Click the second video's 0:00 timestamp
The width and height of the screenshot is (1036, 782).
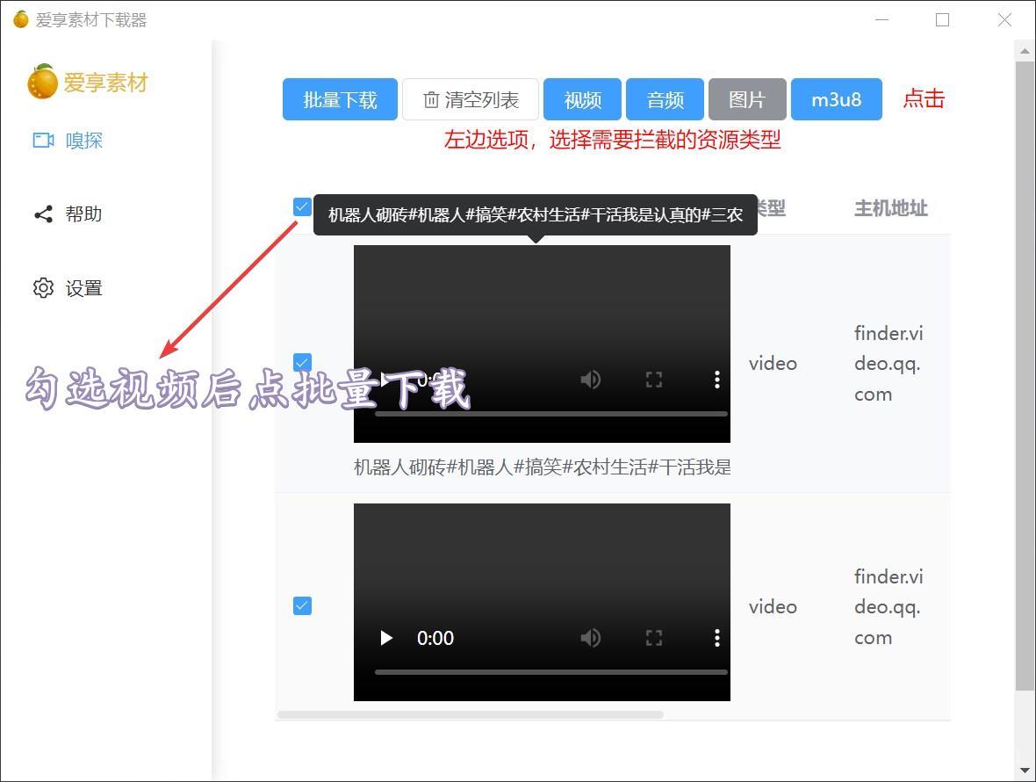point(435,638)
